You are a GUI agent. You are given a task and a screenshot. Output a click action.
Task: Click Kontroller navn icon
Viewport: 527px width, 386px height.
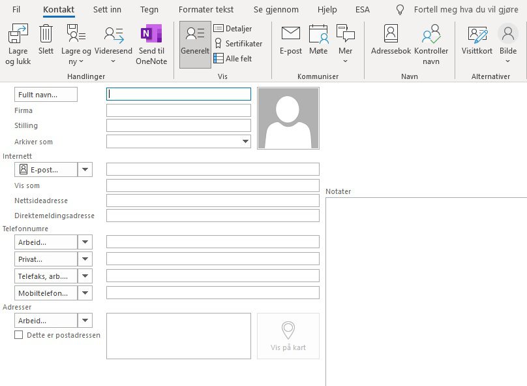click(x=431, y=34)
